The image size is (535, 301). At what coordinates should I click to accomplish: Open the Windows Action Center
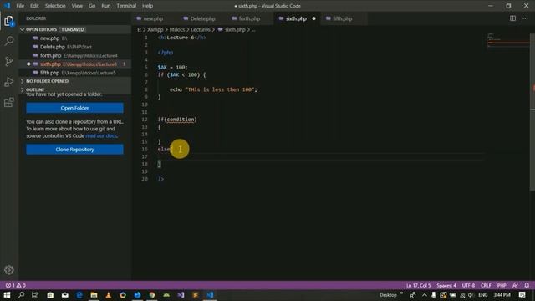click(x=522, y=295)
